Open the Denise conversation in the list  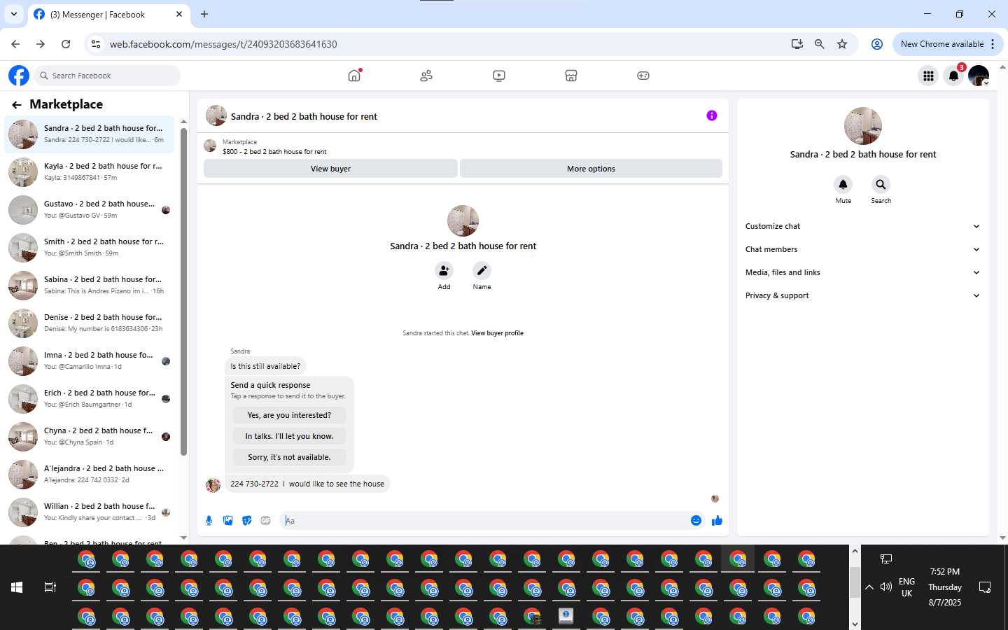(x=90, y=323)
